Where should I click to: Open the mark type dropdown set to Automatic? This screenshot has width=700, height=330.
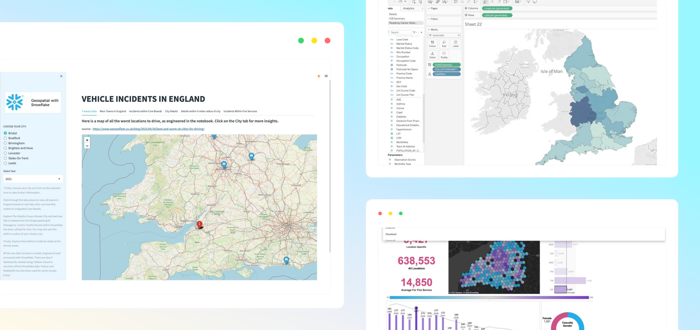point(443,35)
